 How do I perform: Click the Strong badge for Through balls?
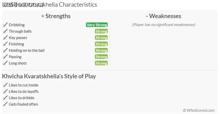(101, 31)
